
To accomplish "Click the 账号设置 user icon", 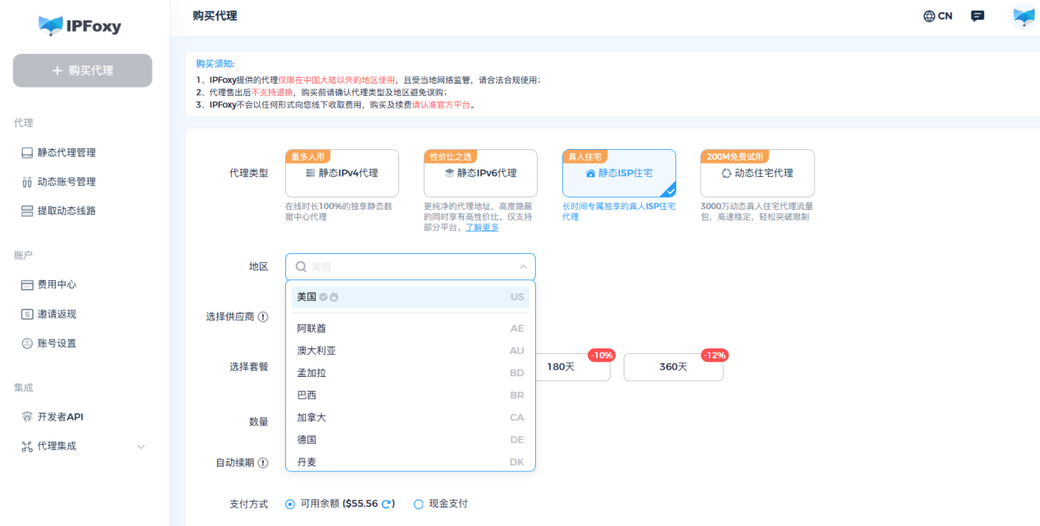I will tap(27, 343).
